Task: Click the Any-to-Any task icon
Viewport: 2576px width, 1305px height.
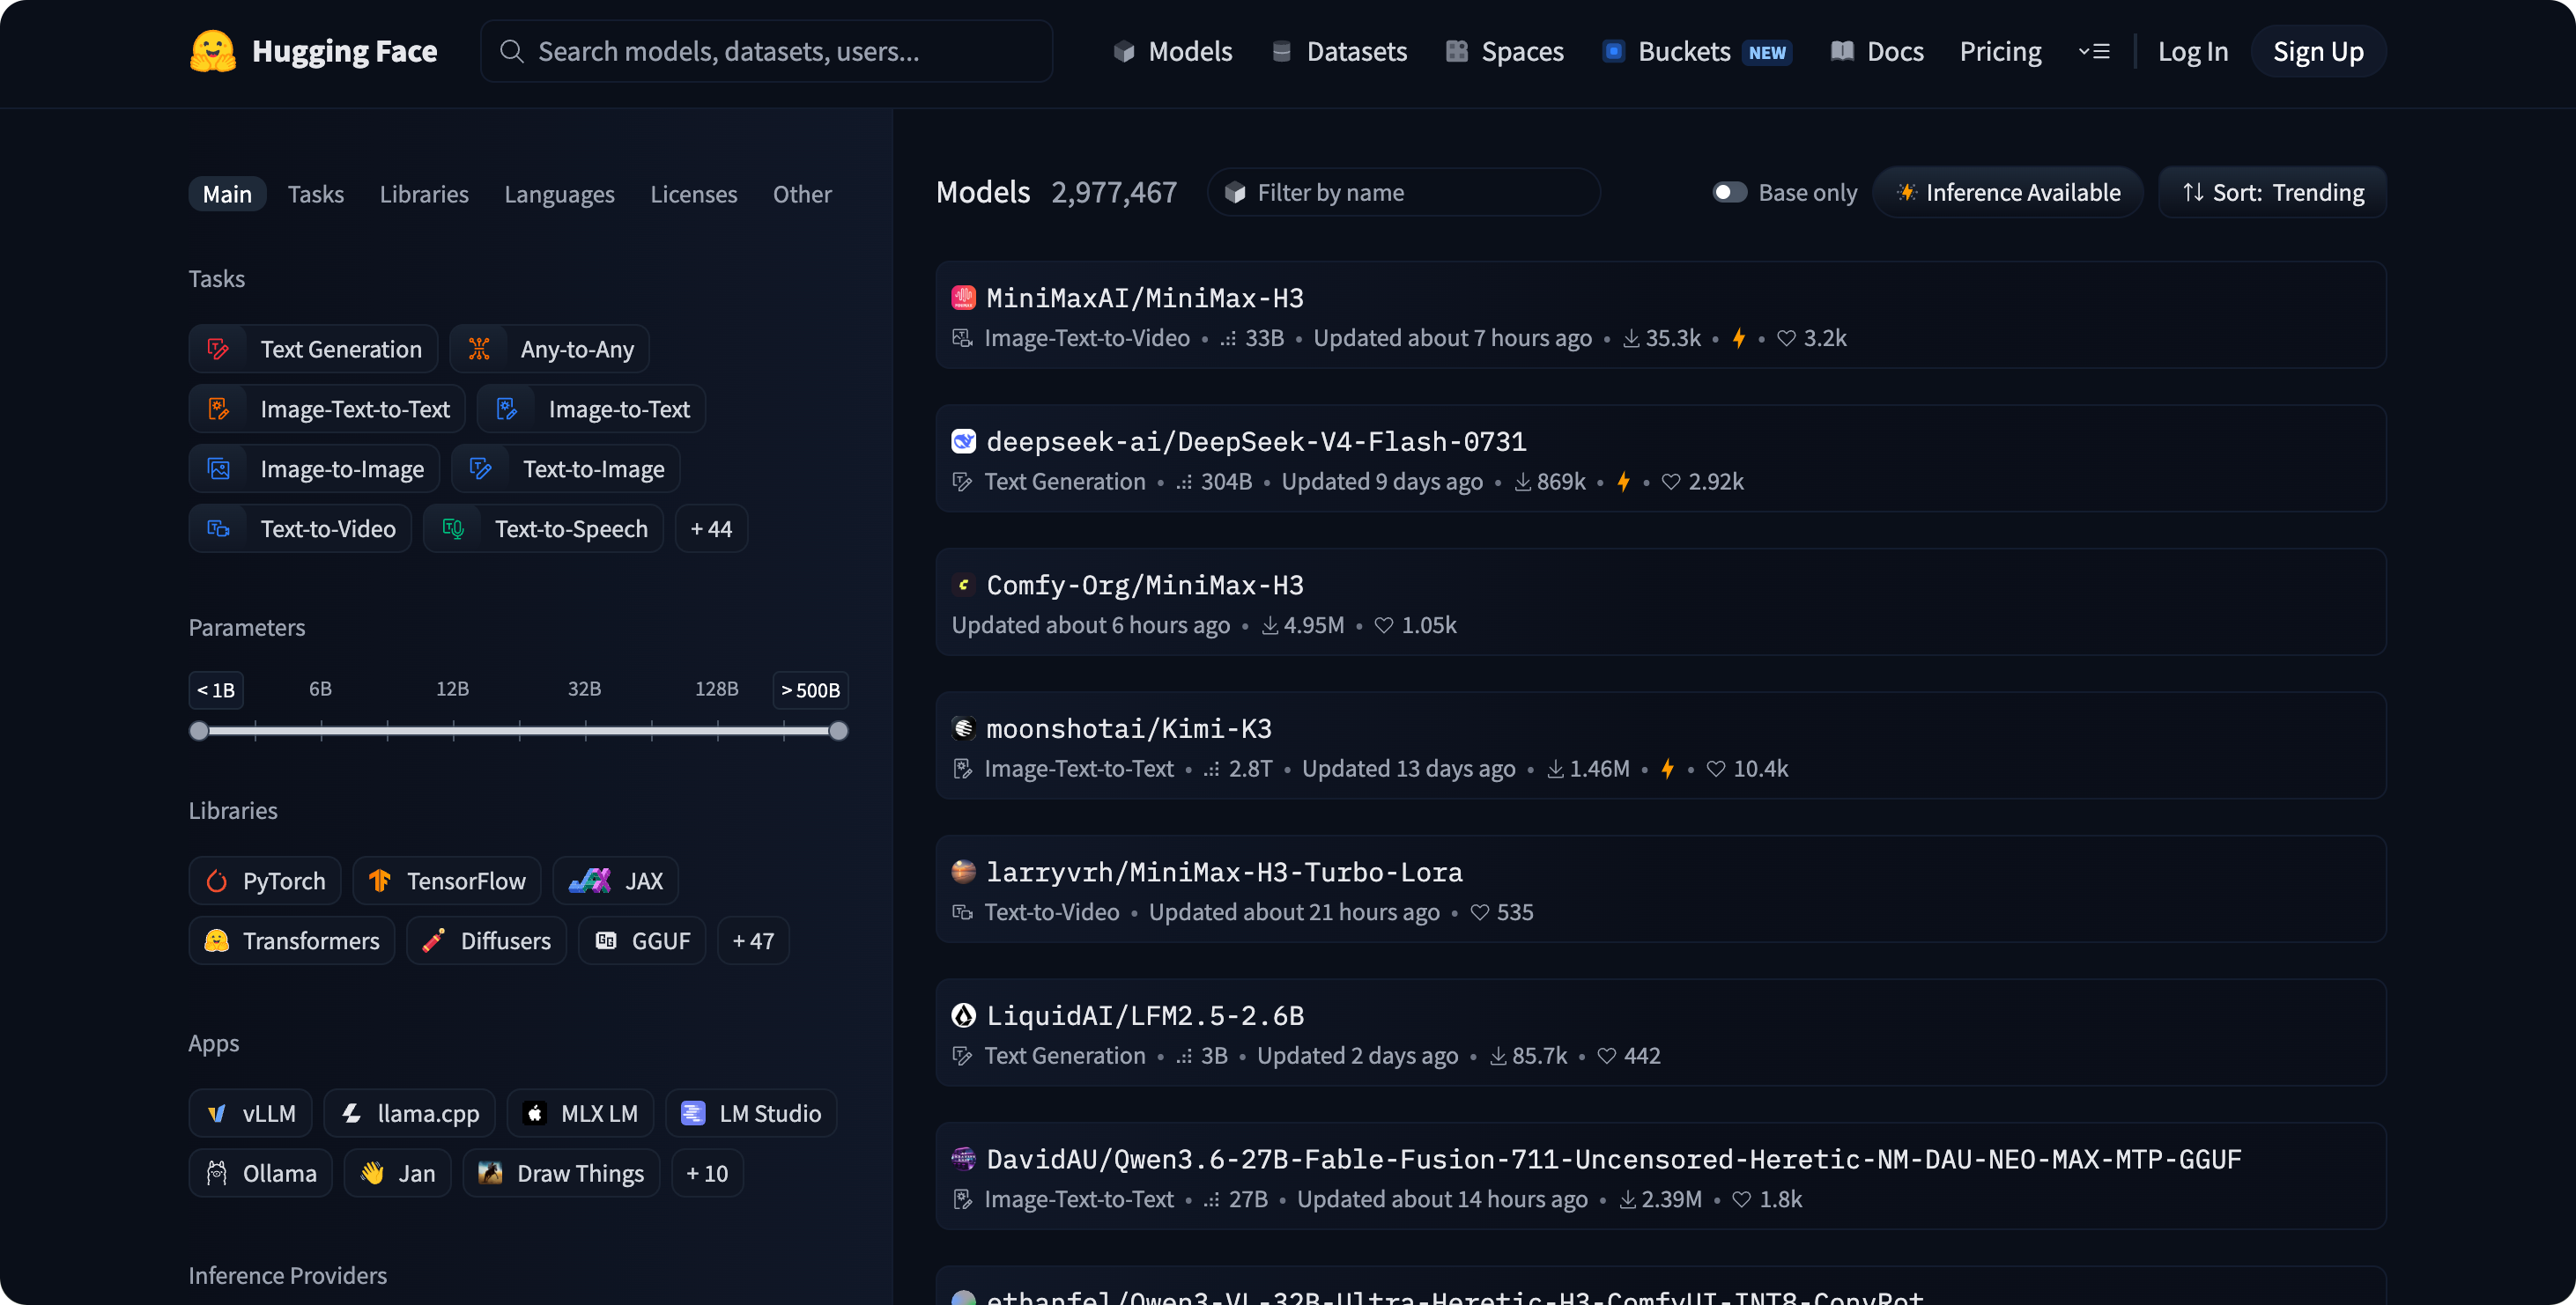Action: click(x=479, y=349)
